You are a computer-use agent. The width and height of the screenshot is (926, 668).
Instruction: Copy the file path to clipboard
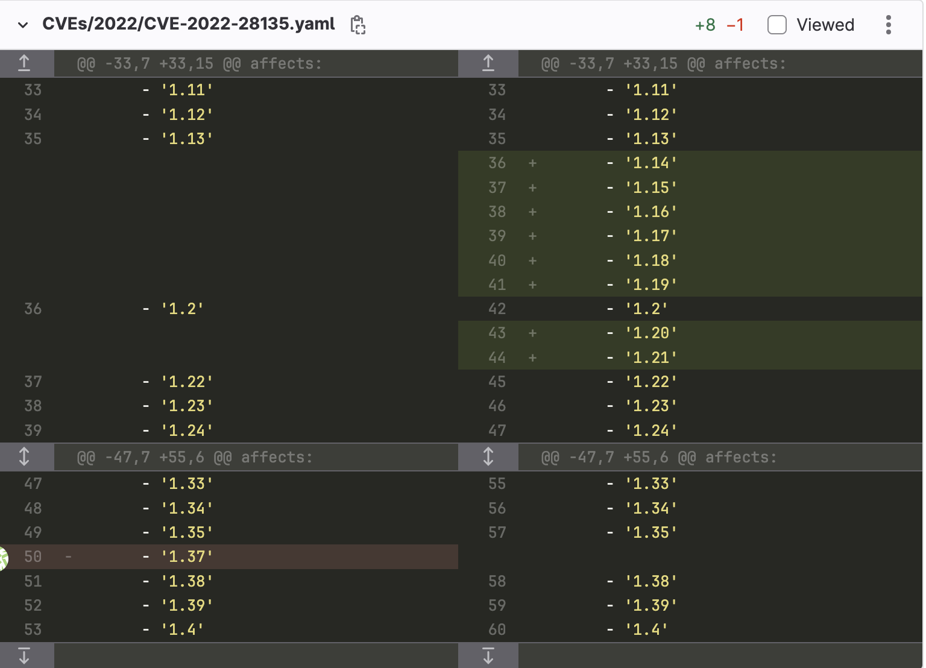(357, 24)
